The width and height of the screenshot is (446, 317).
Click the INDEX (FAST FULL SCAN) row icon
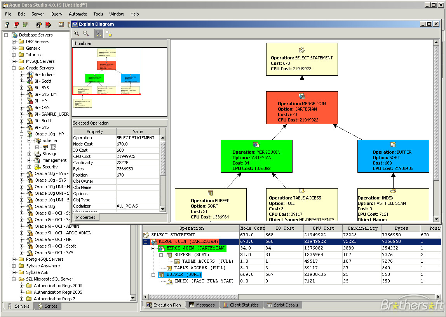[169, 281]
